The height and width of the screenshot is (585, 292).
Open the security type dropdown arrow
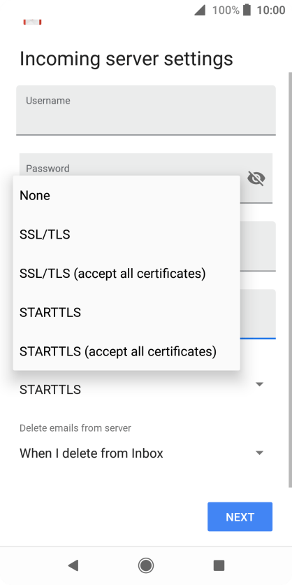coord(260,384)
